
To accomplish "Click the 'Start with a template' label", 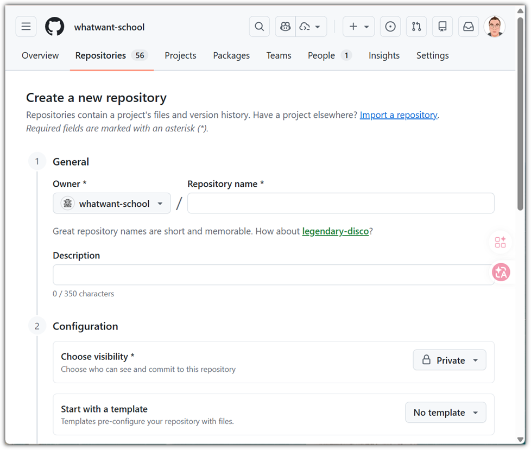I will (x=104, y=409).
